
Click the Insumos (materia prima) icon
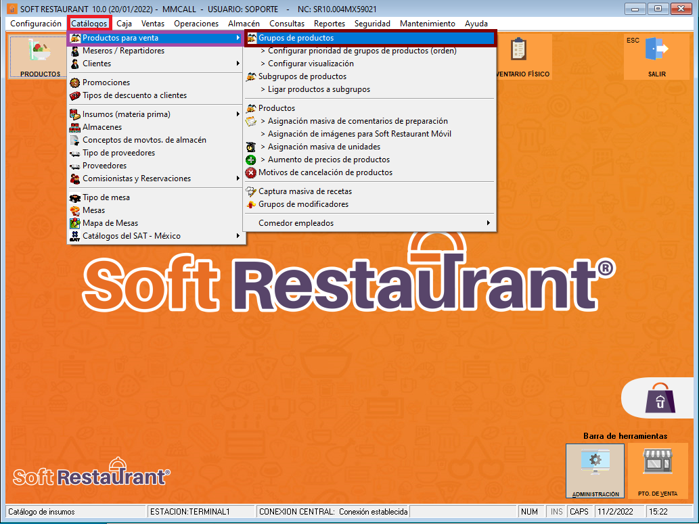pos(75,114)
